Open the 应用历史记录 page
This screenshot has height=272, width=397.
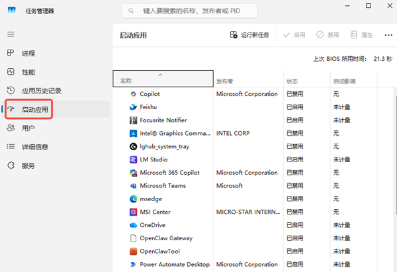[56, 91]
